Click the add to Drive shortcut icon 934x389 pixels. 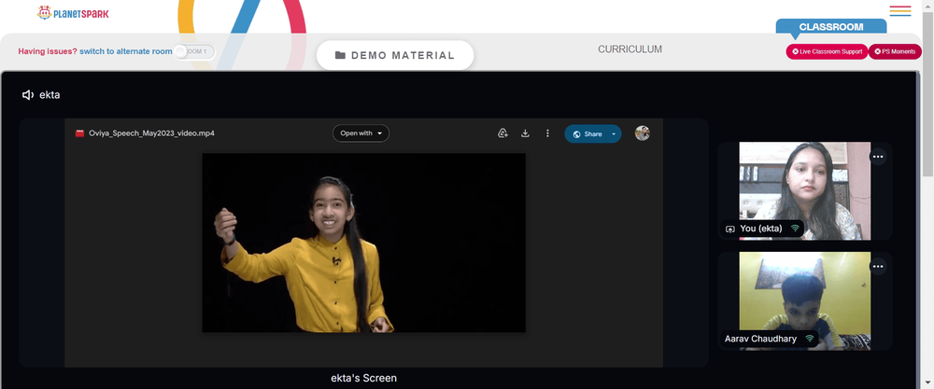tap(502, 133)
